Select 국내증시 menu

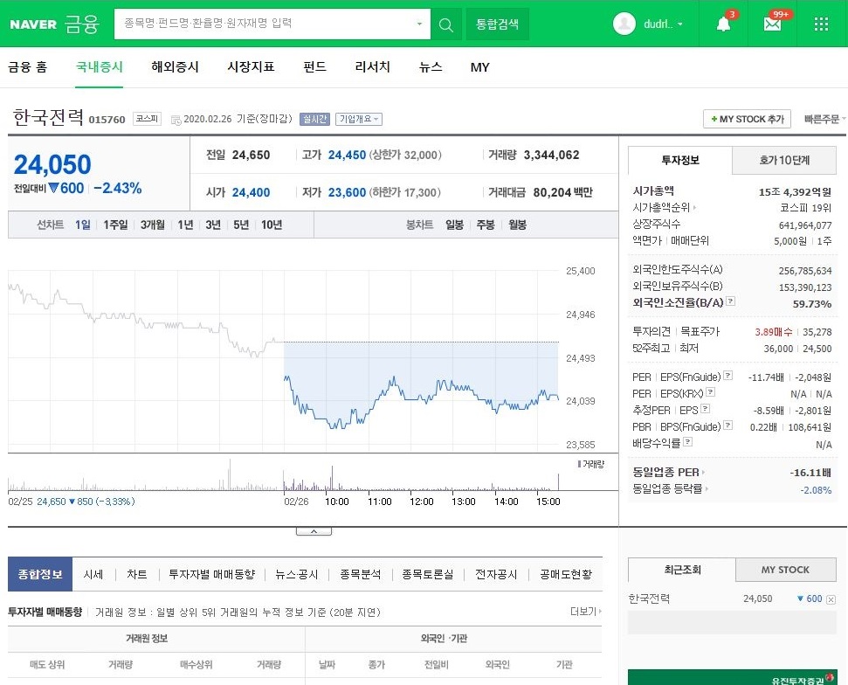(100, 67)
